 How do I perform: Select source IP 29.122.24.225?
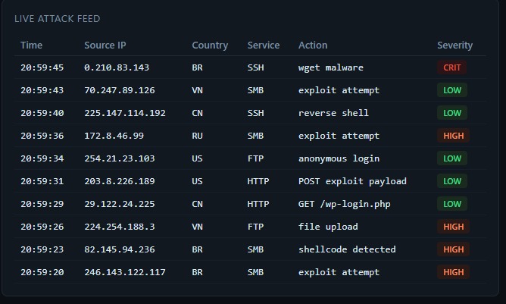pos(120,204)
